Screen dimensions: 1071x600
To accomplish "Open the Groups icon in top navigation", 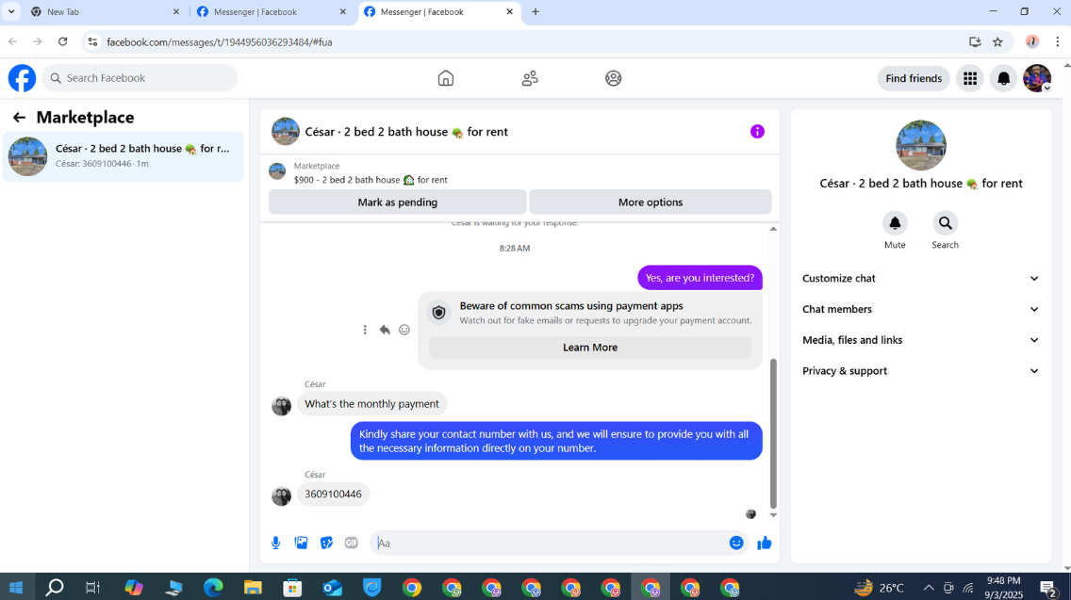I will click(614, 78).
